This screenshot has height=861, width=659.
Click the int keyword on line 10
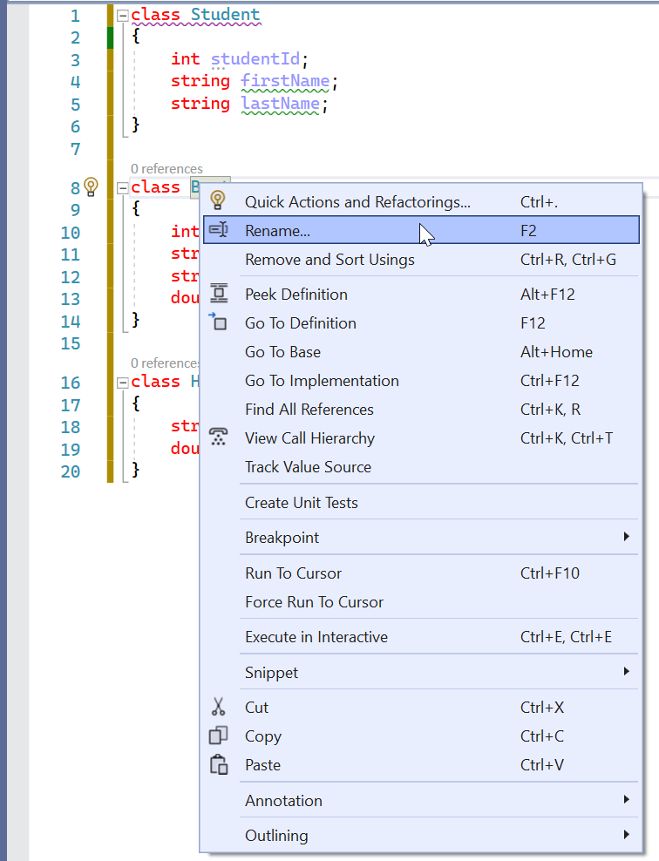185,231
